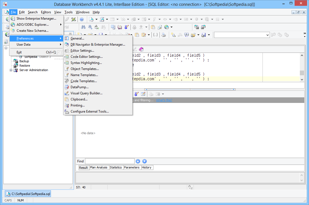Image resolution: width=309 pixels, height=205 pixels.
Task: Click the Find previous up arrow button
Action: point(138,161)
